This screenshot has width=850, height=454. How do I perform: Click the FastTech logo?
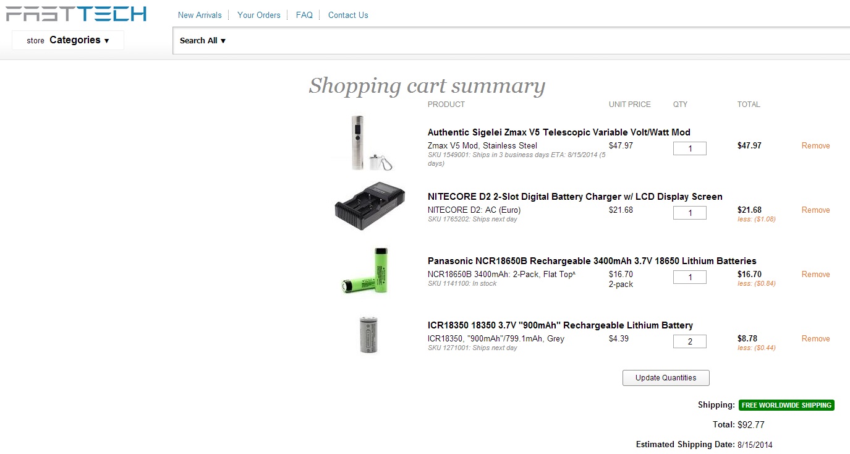click(76, 14)
